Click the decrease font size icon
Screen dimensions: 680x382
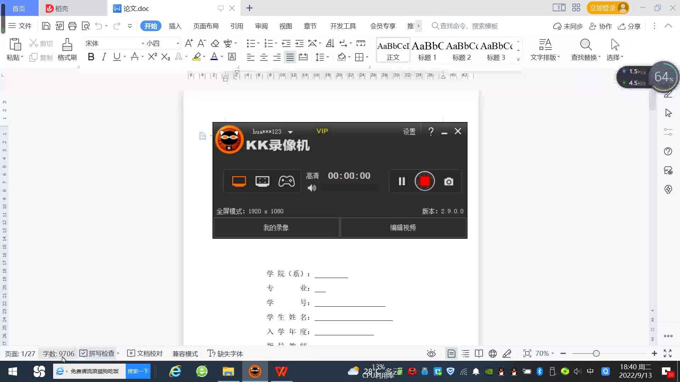[202, 44]
